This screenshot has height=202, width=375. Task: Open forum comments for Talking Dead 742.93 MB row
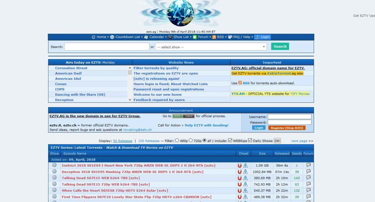[308, 184]
